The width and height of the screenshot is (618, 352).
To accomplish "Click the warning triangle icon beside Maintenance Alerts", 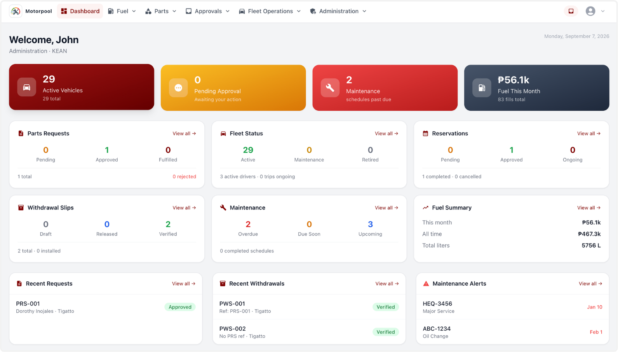I will tap(426, 284).
